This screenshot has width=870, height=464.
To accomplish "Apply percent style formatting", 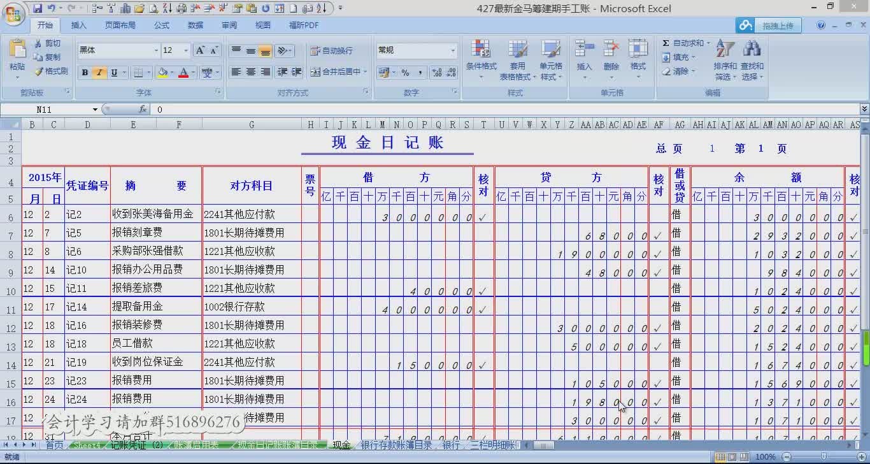I will [x=406, y=73].
